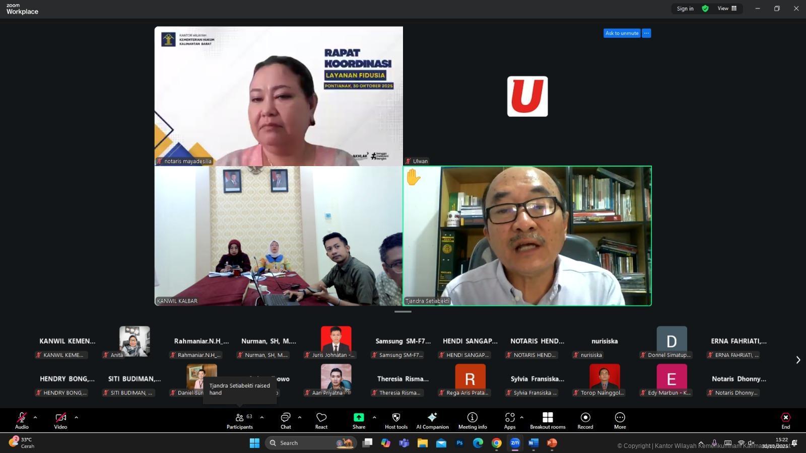Expand the Video options arrow
The width and height of the screenshot is (806, 453).
click(76, 417)
